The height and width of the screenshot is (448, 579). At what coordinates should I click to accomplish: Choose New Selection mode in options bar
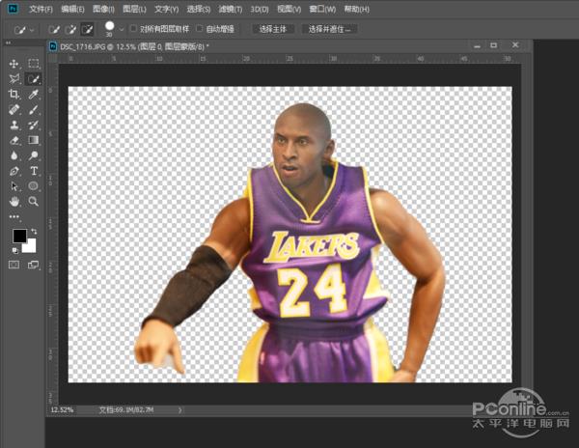pyautogui.click(x=54, y=29)
